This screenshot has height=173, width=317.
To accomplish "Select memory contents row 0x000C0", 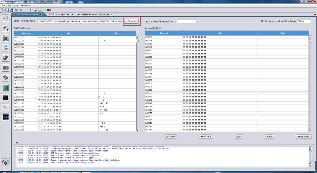I will pos(227,116).
